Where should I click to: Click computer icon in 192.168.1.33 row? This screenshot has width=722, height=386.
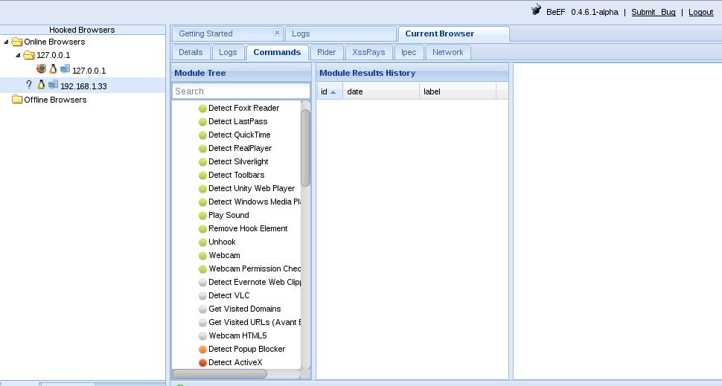tap(53, 85)
